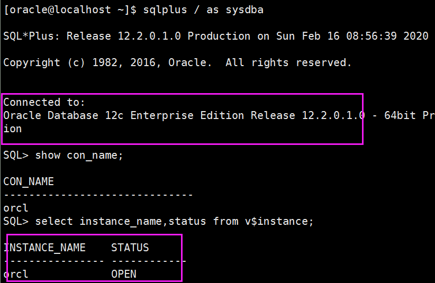Click the 'sqlplus / as sysdba' command text
This screenshot has width=435, height=283.
point(203,10)
